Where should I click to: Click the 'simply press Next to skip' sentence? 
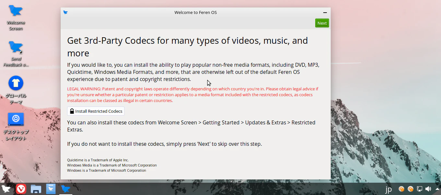point(164,144)
